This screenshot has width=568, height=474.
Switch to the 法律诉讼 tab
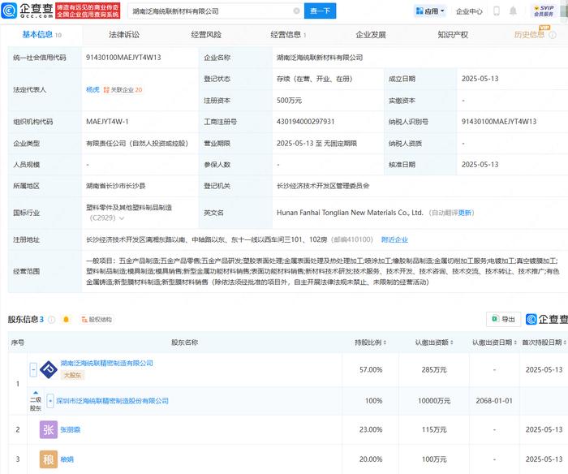tap(124, 35)
